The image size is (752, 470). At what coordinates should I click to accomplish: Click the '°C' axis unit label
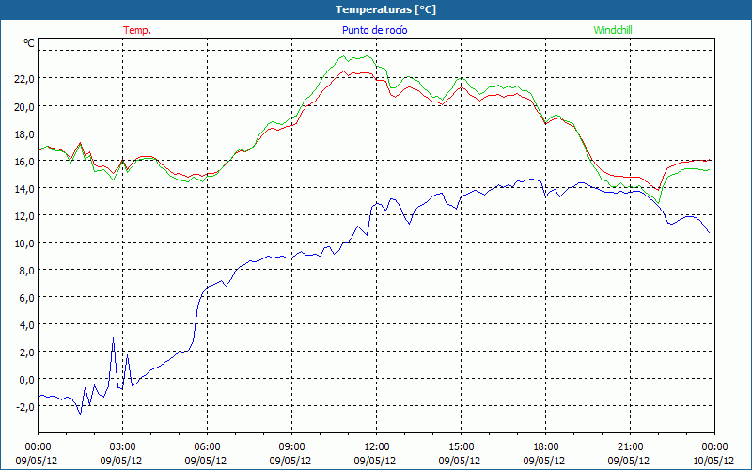coord(29,43)
